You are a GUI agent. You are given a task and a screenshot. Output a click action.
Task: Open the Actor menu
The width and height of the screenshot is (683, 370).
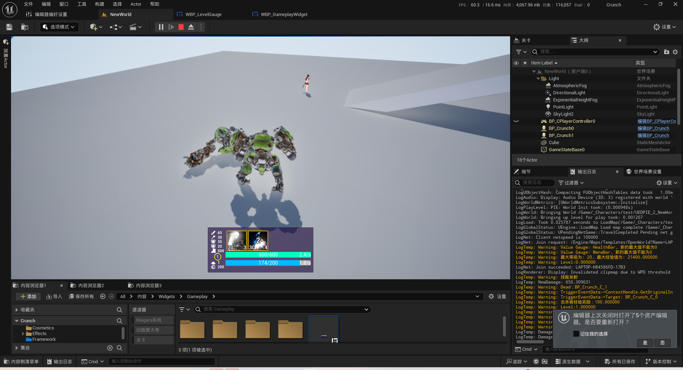pos(136,4)
